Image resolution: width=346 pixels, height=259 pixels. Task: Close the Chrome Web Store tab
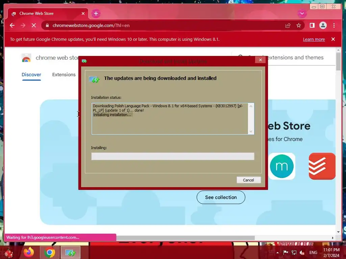[x=83, y=13]
